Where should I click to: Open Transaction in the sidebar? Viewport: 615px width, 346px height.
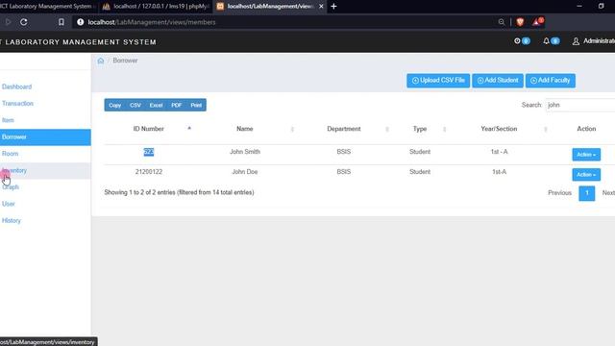click(17, 104)
